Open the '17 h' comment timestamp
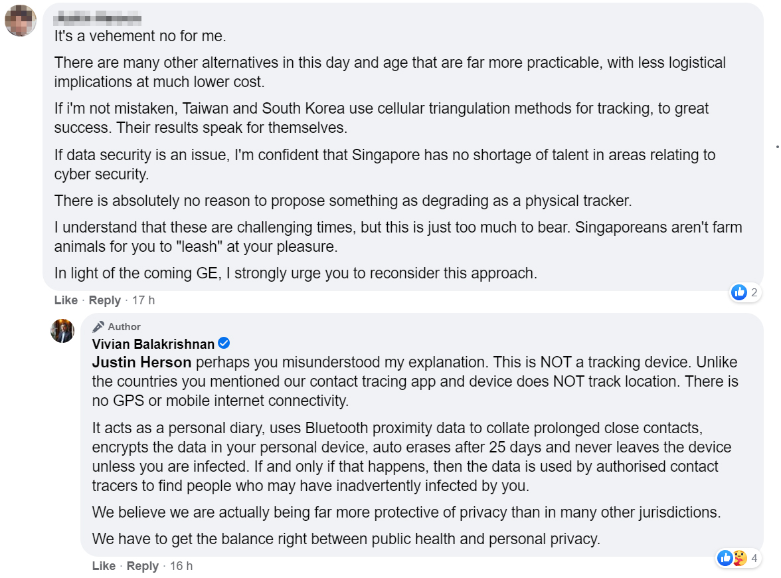781x578 pixels. (143, 300)
